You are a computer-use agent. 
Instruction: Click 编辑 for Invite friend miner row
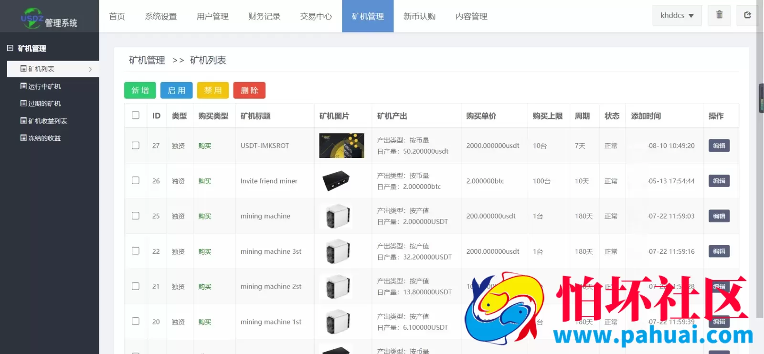[x=719, y=181]
